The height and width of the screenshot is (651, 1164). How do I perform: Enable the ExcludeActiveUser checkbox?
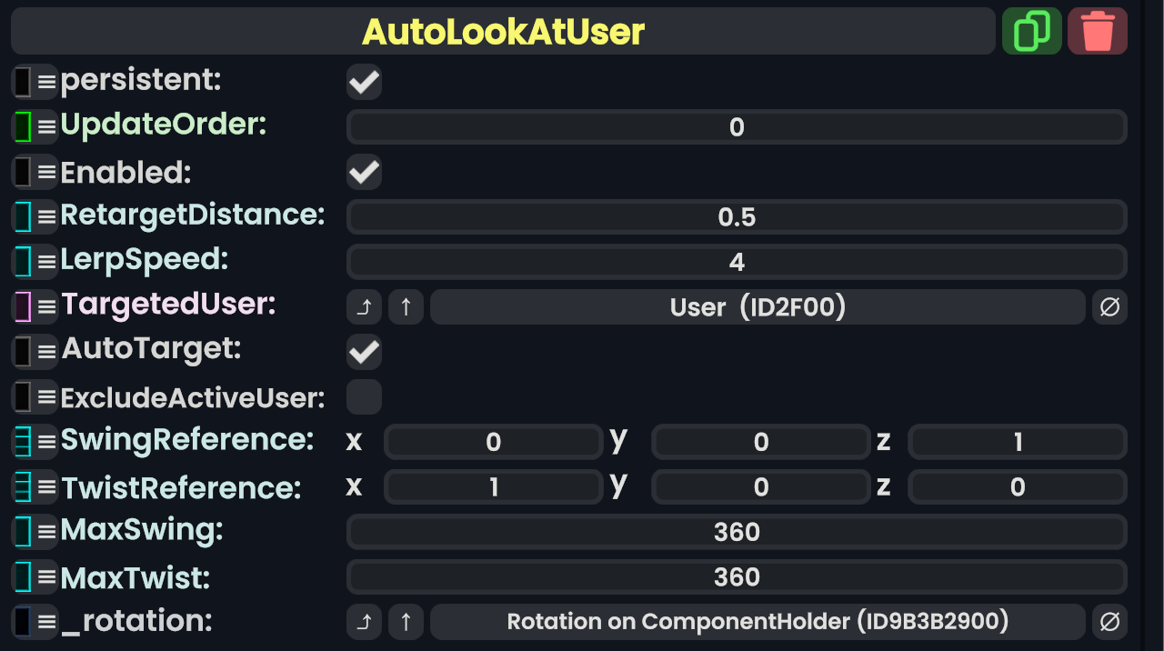(x=364, y=397)
